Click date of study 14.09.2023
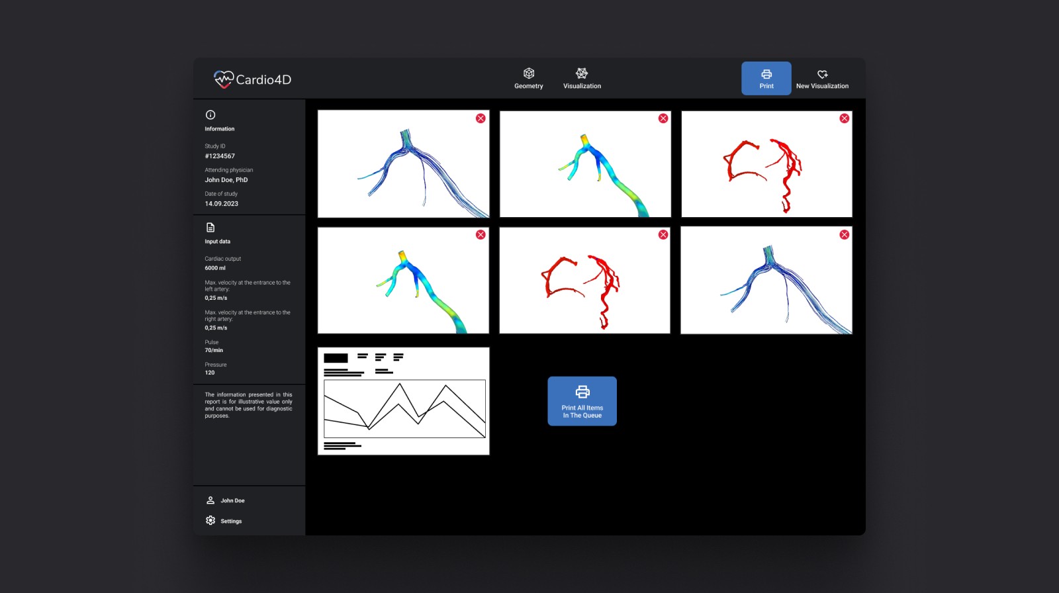1059x593 pixels. (221, 204)
